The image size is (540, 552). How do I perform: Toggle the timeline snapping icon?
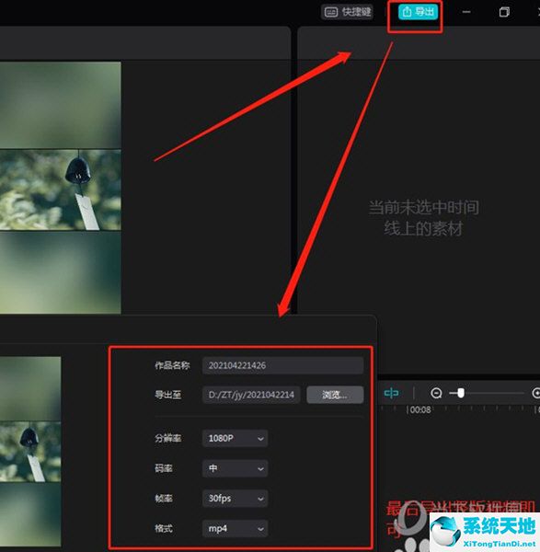(x=391, y=393)
